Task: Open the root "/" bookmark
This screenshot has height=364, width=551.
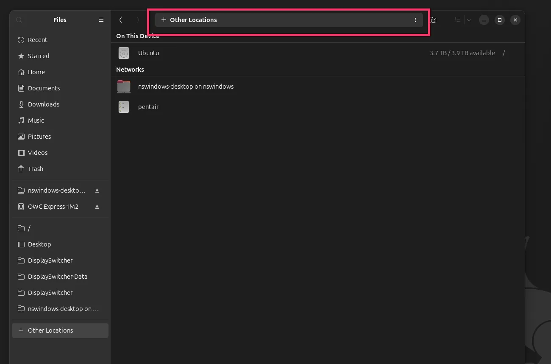Action: coord(60,228)
